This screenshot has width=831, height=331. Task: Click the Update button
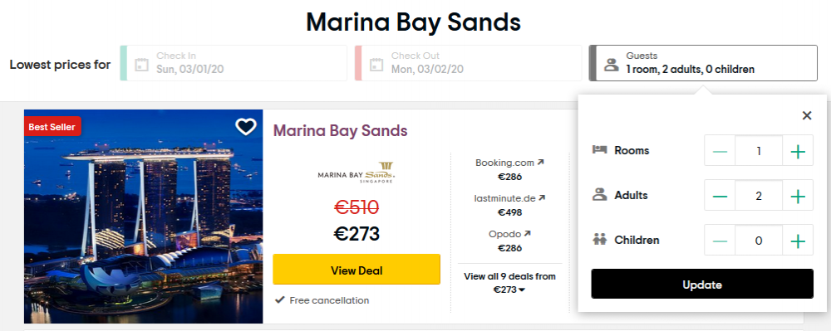point(702,284)
